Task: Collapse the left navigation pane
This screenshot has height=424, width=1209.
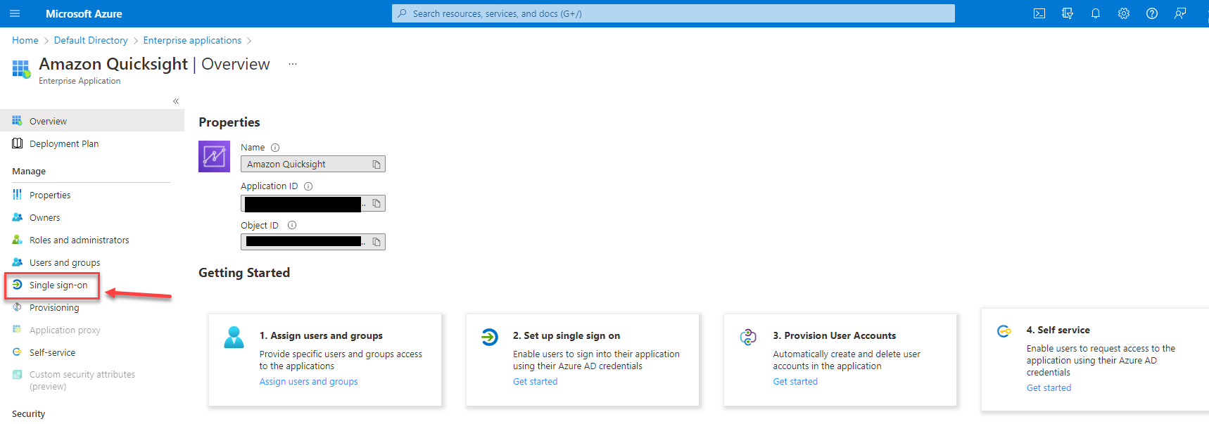Action: point(176,101)
